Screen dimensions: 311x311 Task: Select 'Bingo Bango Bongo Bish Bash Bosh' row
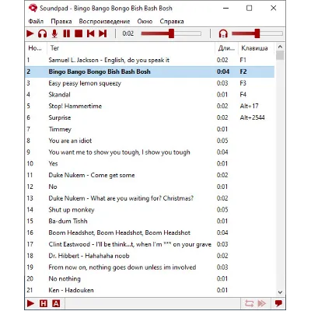[150, 72]
